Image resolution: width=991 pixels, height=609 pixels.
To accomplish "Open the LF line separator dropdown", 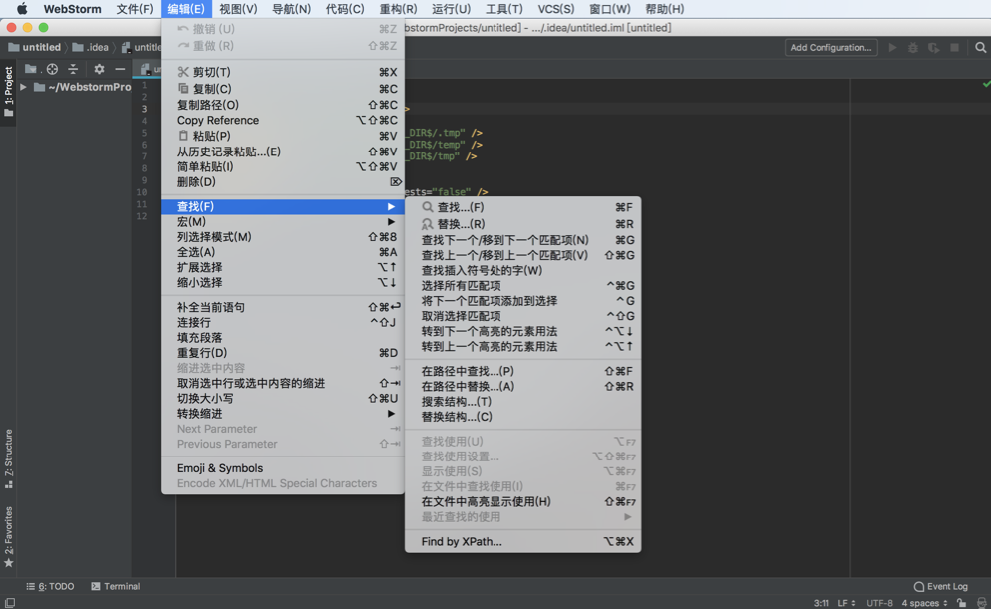I will click(x=846, y=603).
